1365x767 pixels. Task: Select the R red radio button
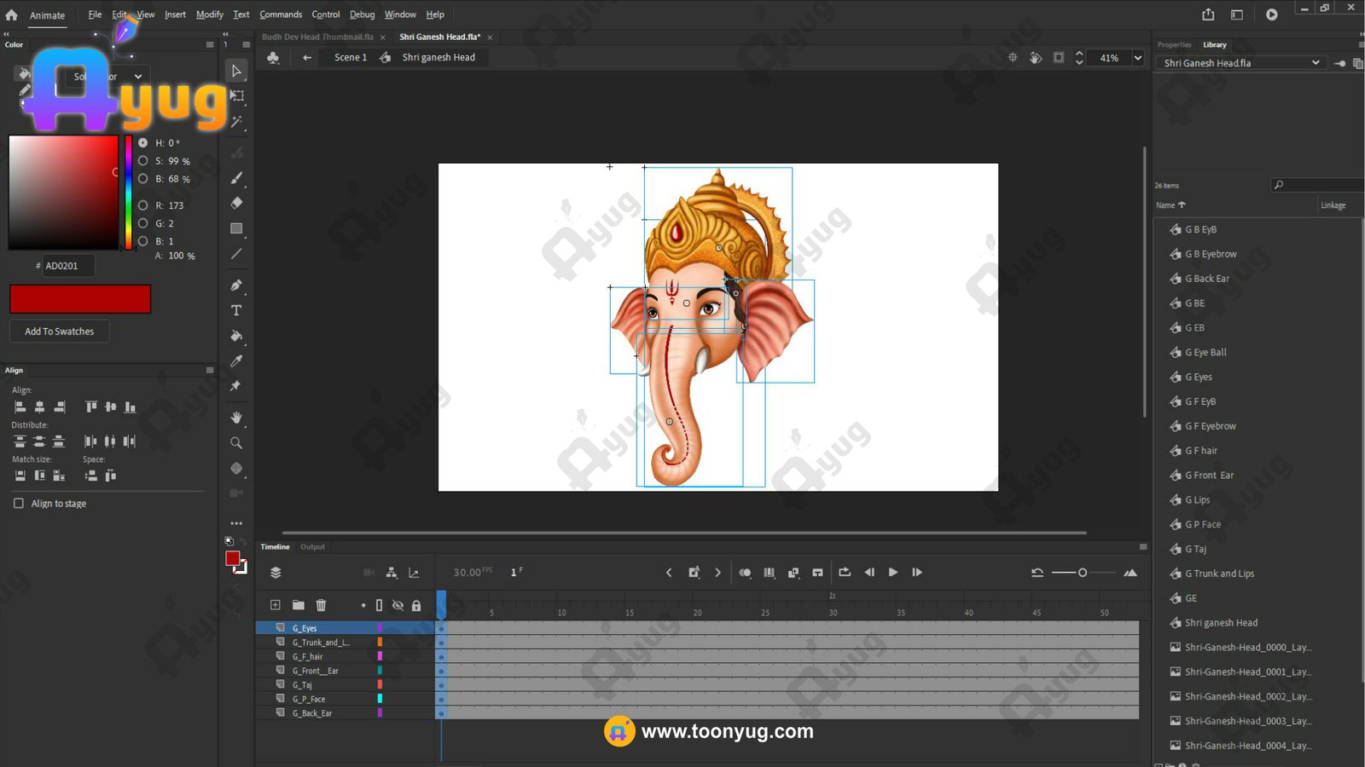(143, 205)
